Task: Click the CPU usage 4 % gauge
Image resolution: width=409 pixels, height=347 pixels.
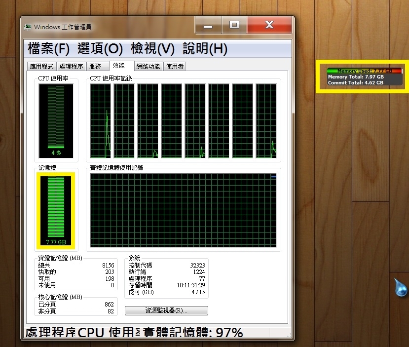Action: 56,121
